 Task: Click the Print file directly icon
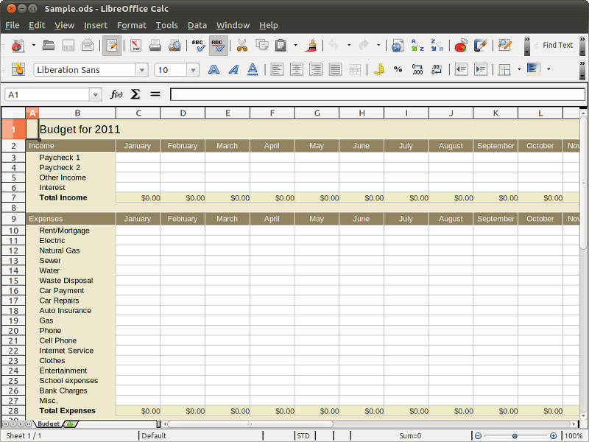[155, 46]
